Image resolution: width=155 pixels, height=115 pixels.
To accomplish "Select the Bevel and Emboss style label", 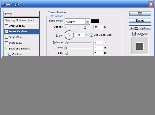I will (19, 49).
